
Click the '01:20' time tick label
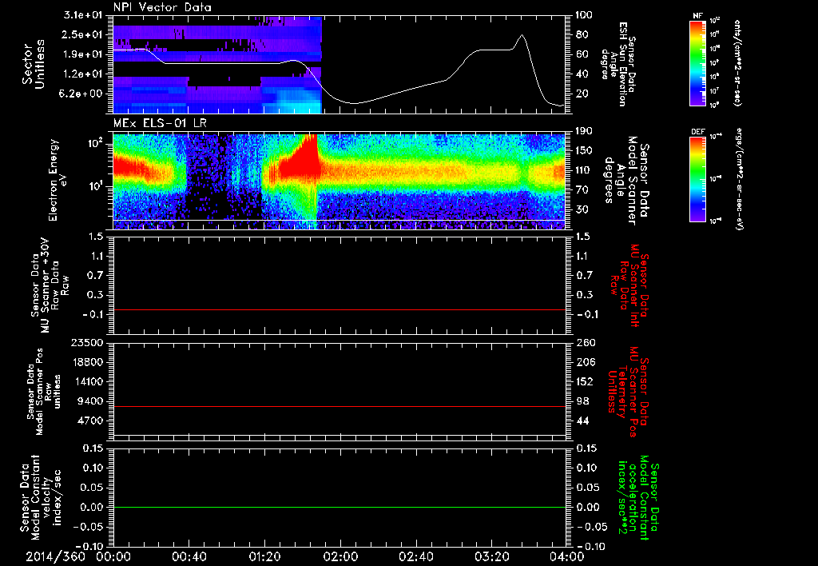tap(264, 556)
